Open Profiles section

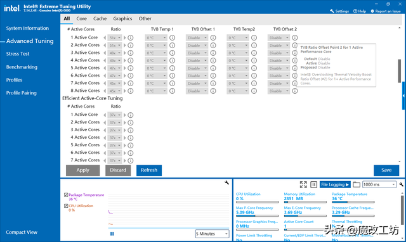point(14,80)
